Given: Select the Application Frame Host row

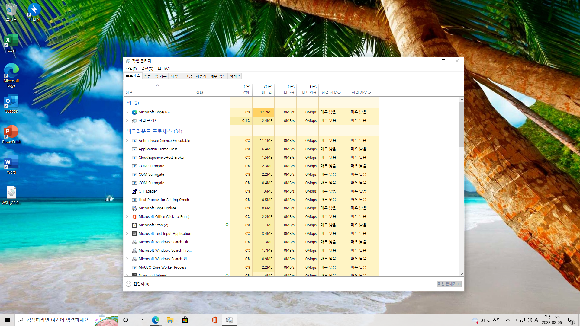Looking at the screenshot, I should click(x=251, y=149).
